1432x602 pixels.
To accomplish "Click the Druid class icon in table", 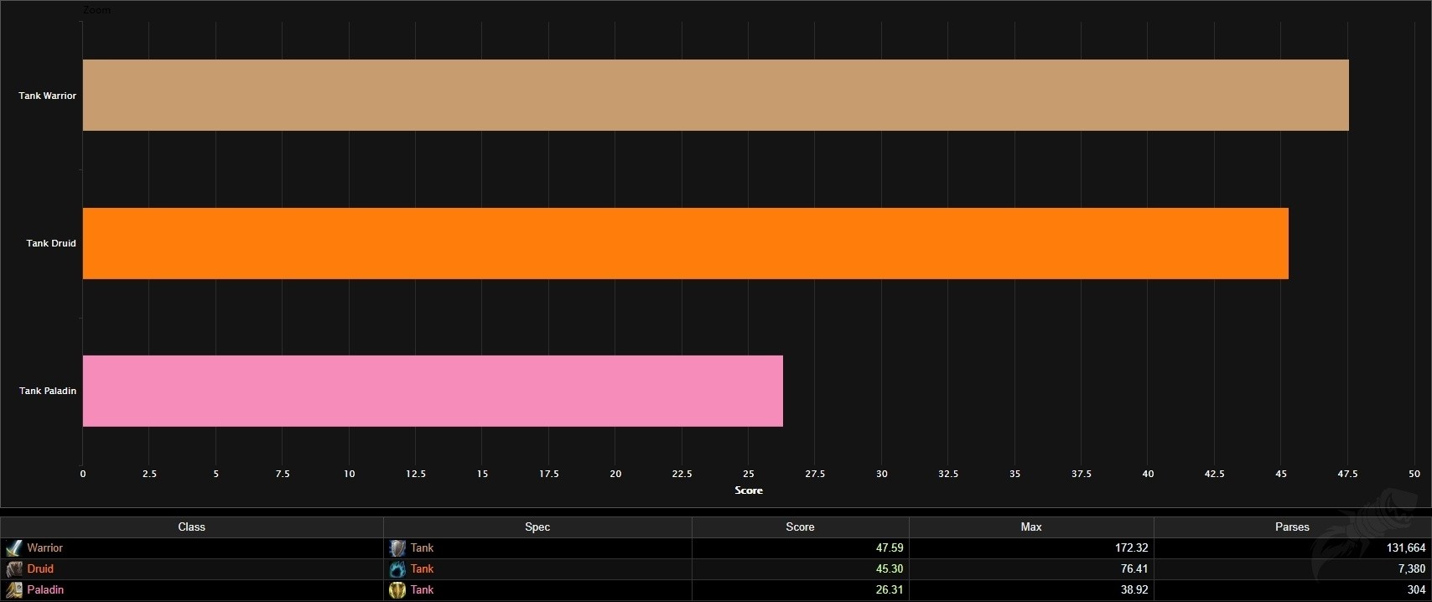I will 13,569.
